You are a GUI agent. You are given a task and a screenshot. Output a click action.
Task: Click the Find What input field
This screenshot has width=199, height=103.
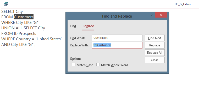point(117,38)
